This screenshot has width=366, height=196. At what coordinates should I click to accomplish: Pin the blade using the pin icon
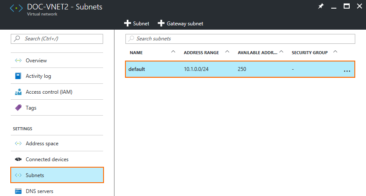click(321, 6)
